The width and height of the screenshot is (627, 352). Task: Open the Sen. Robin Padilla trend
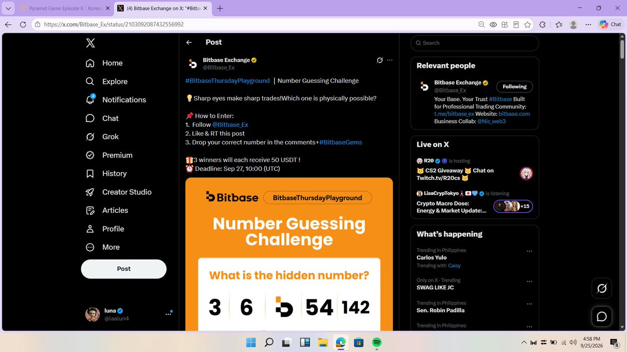[x=440, y=310]
